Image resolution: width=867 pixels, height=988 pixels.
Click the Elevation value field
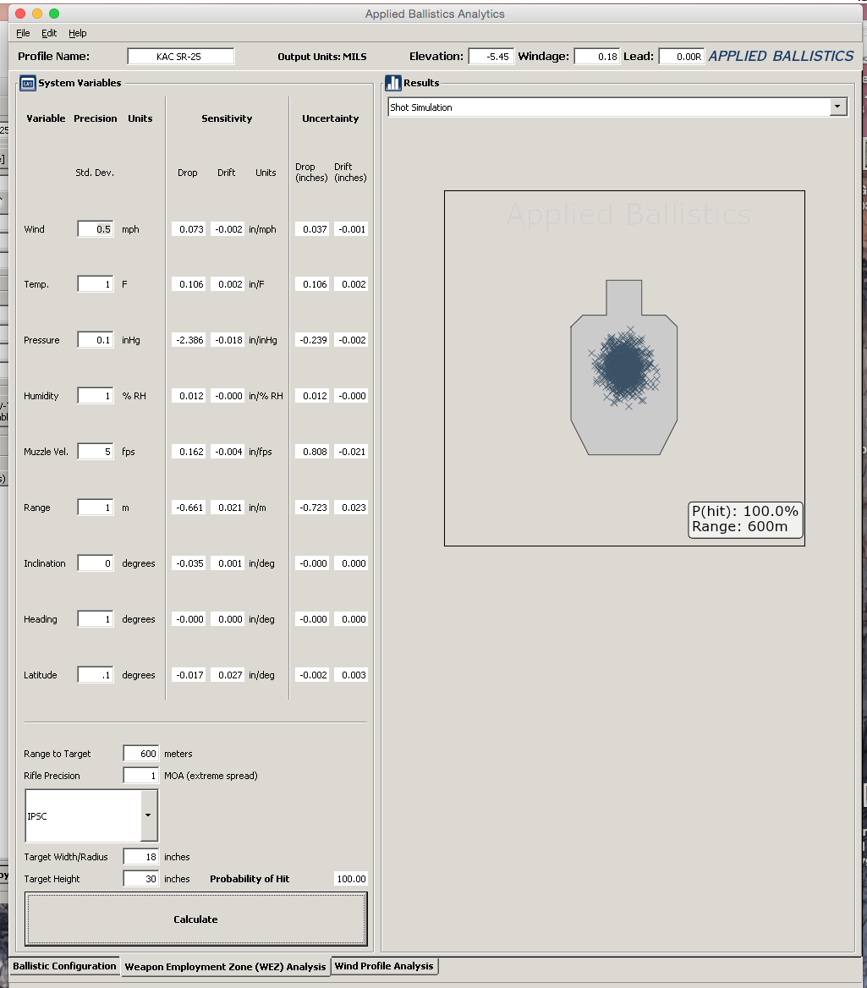(491, 57)
